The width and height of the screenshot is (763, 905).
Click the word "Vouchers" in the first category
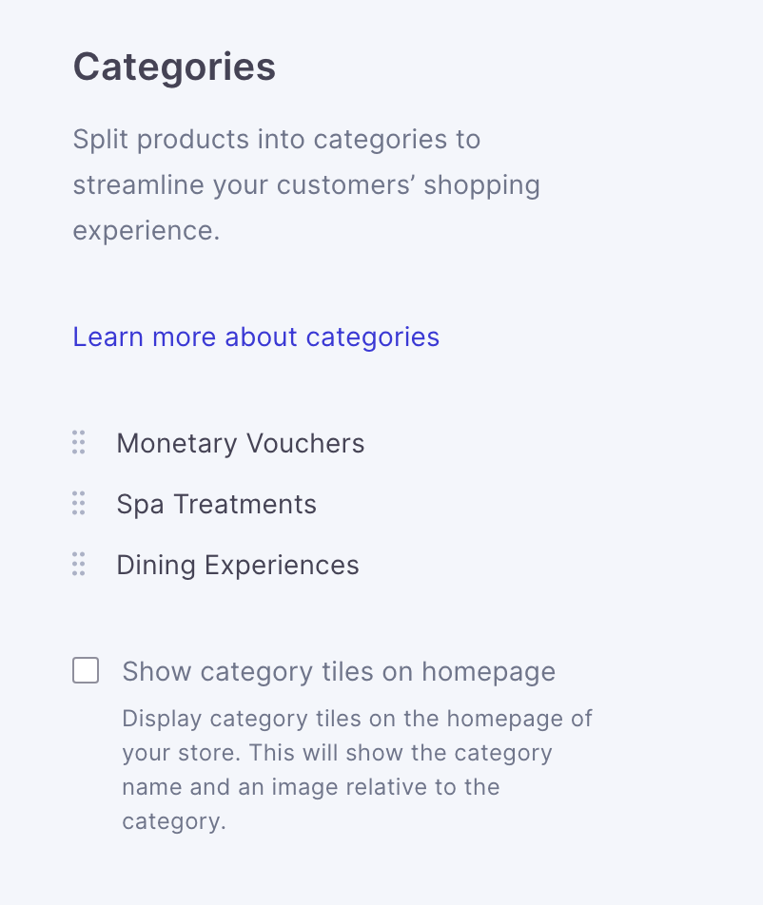coord(304,443)
